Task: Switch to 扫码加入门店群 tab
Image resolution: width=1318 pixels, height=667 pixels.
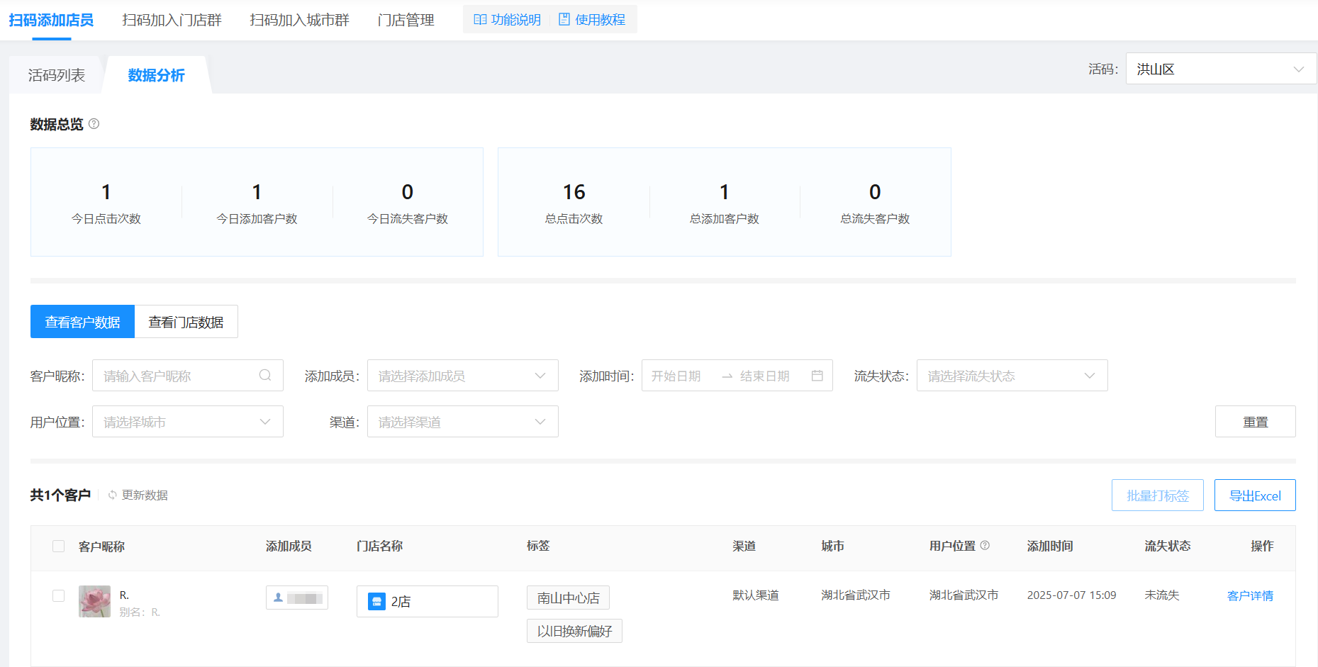Action: click(172, 20)
